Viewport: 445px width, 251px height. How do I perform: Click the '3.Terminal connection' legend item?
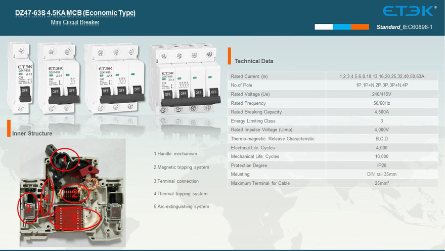(x=176, y=181)
